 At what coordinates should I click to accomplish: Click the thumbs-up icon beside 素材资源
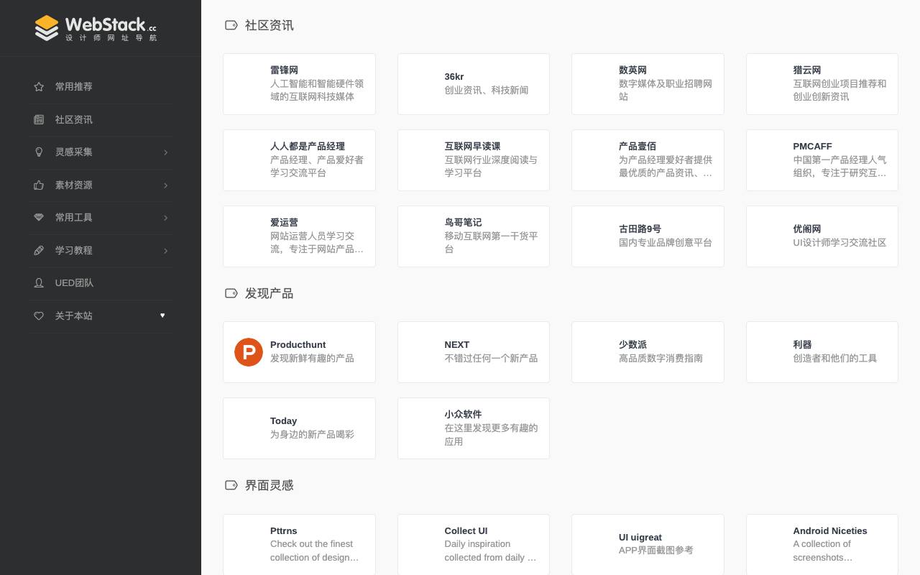coord(39,185)
